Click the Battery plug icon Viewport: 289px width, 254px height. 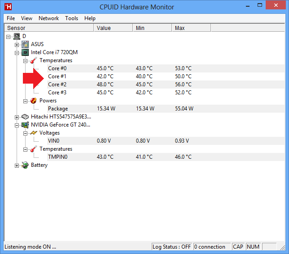point(25,165)
